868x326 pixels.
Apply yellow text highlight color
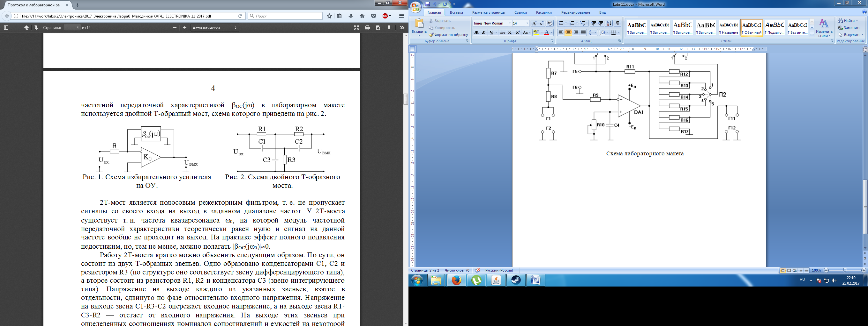click(536, 32)
